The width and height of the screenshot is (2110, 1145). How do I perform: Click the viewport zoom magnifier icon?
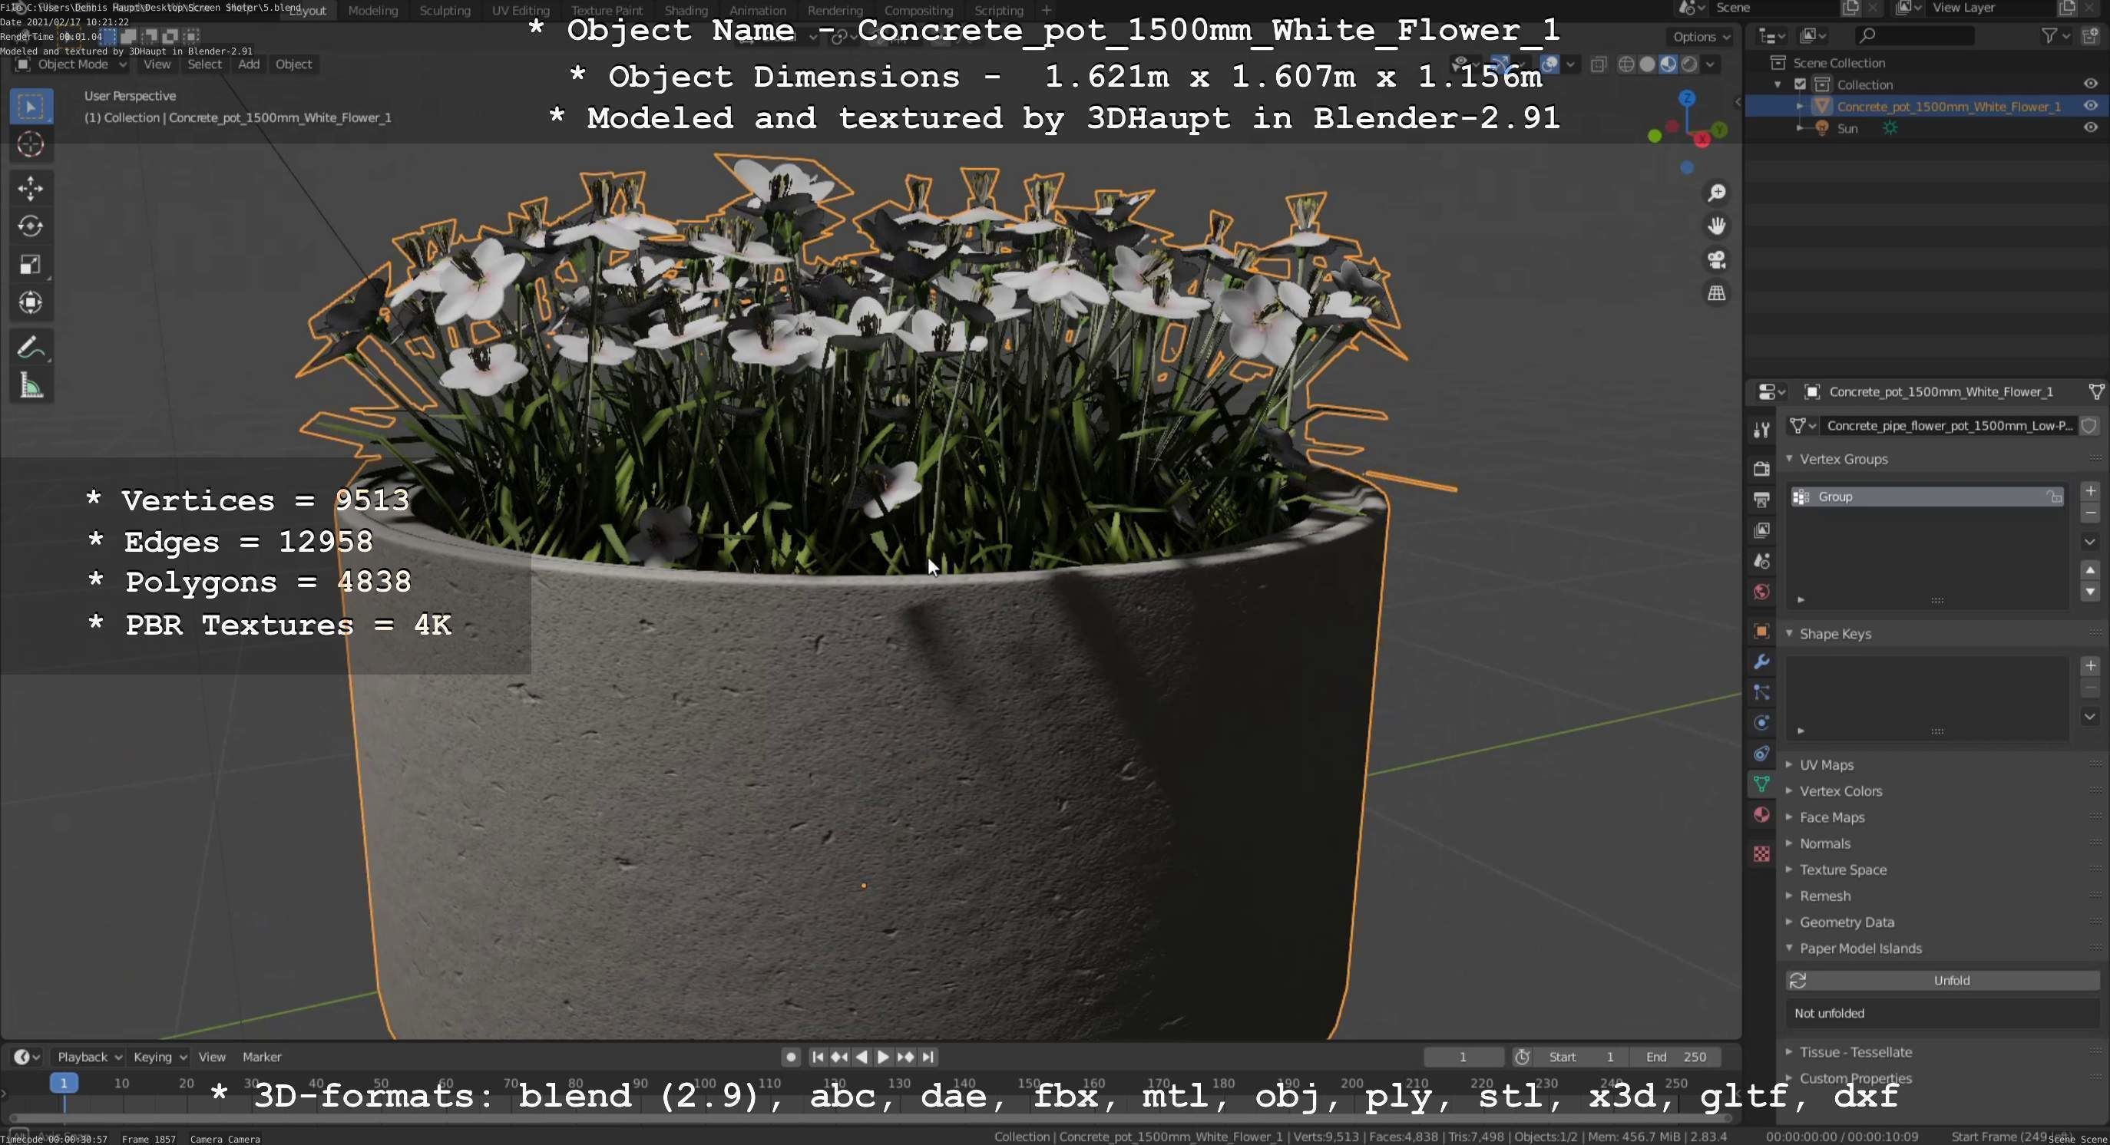pos(1717,193)
